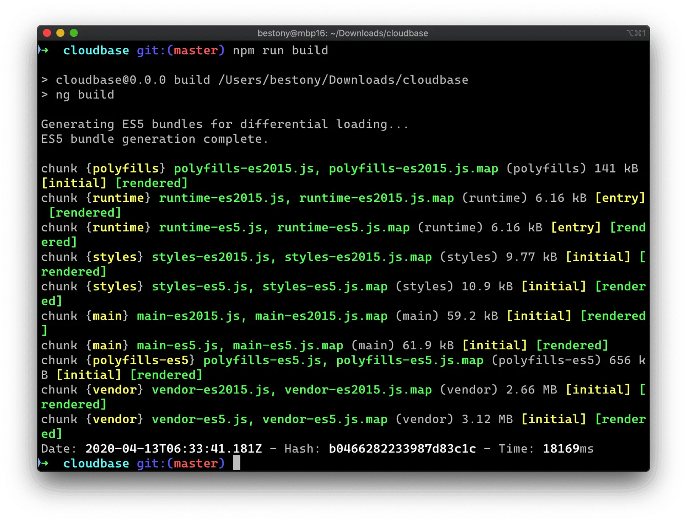Click the '{polyfills-es5}' chunk name in braces
This screenshot has width=687, height=521.
click(x=140, y=360)
